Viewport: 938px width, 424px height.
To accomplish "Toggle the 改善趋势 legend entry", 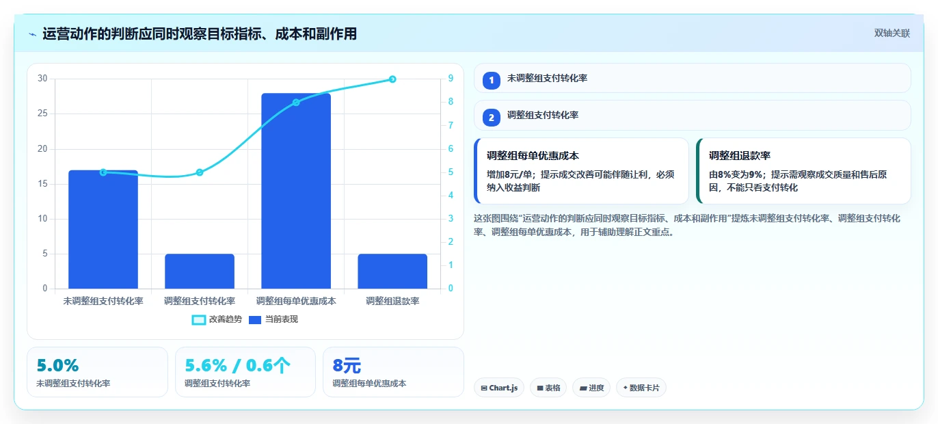I will click(x=217, y=319).
